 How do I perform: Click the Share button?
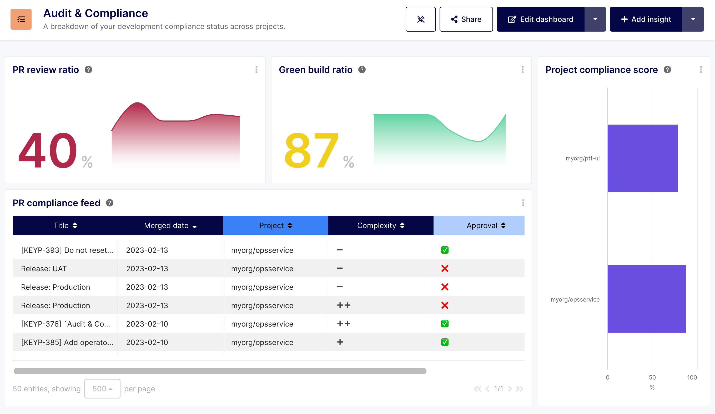(x=466, y=19)
